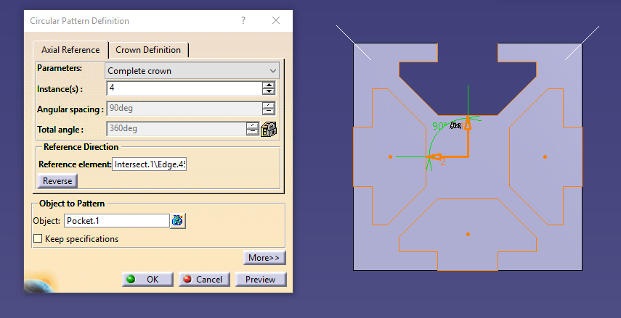Close the Circular Pattern Definition dialog
The image size is (621, 318).
tap(276, 20)
